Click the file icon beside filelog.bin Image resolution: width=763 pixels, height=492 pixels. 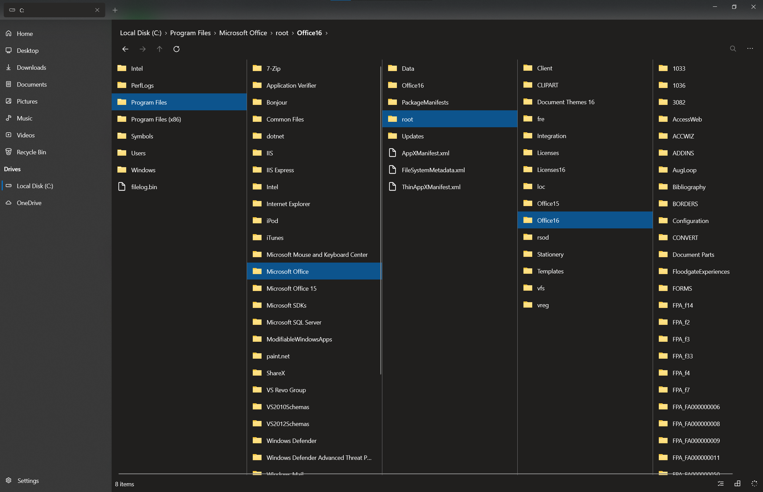pyautogui.click(x=122, y=186)
